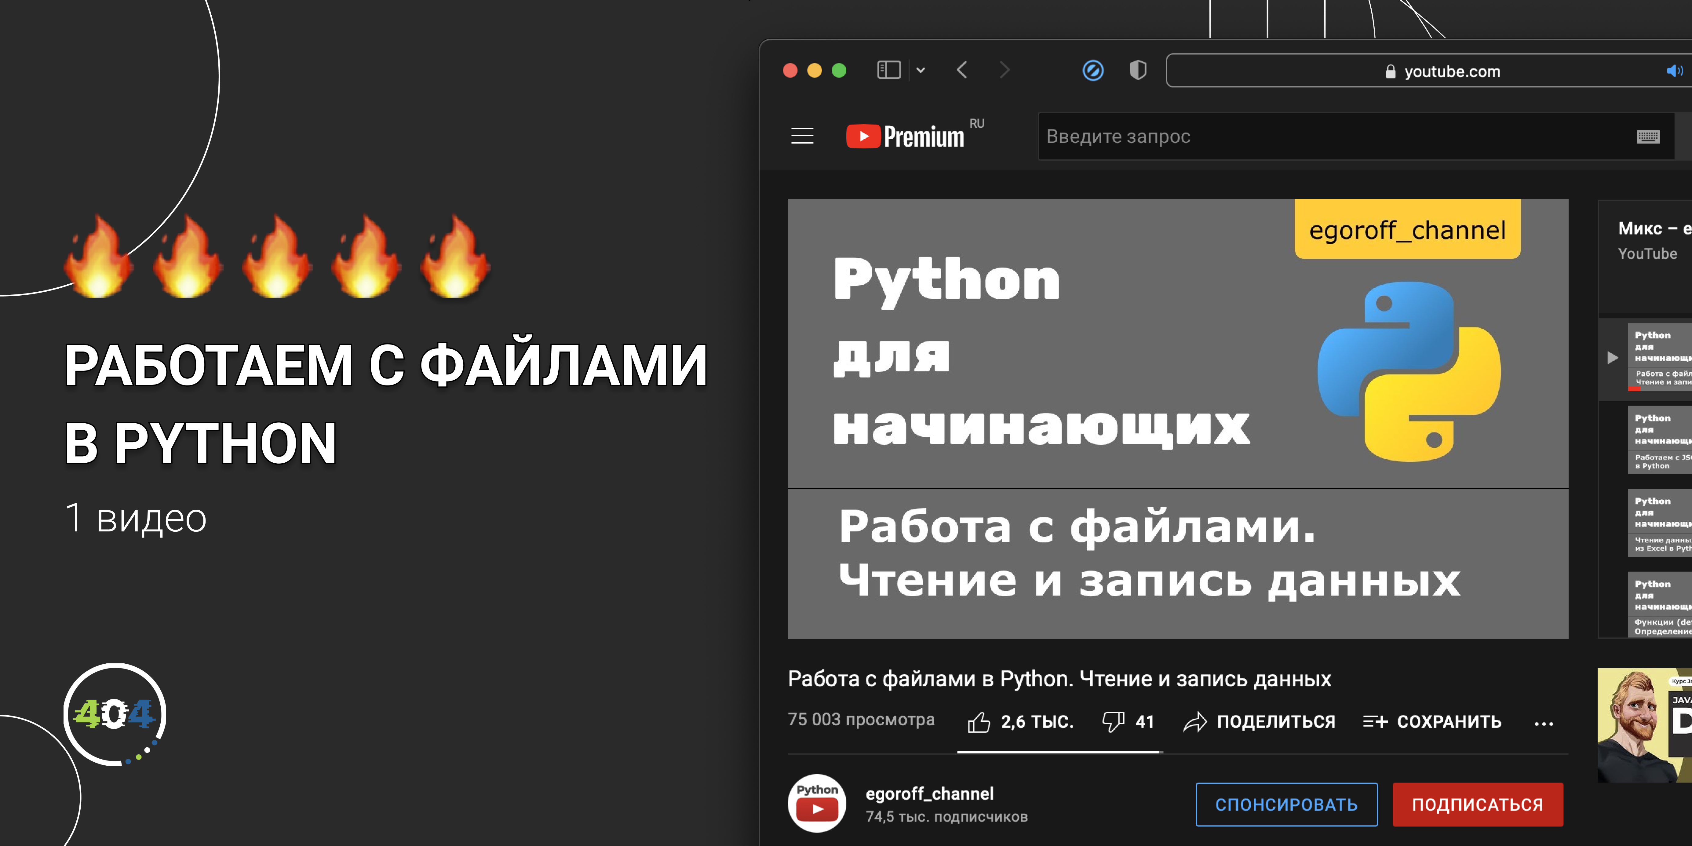Click the ПОДЕЛИТЬСЯ share button
Image resolution: width=1692 pixels, height=846 pixels.
1259,722
